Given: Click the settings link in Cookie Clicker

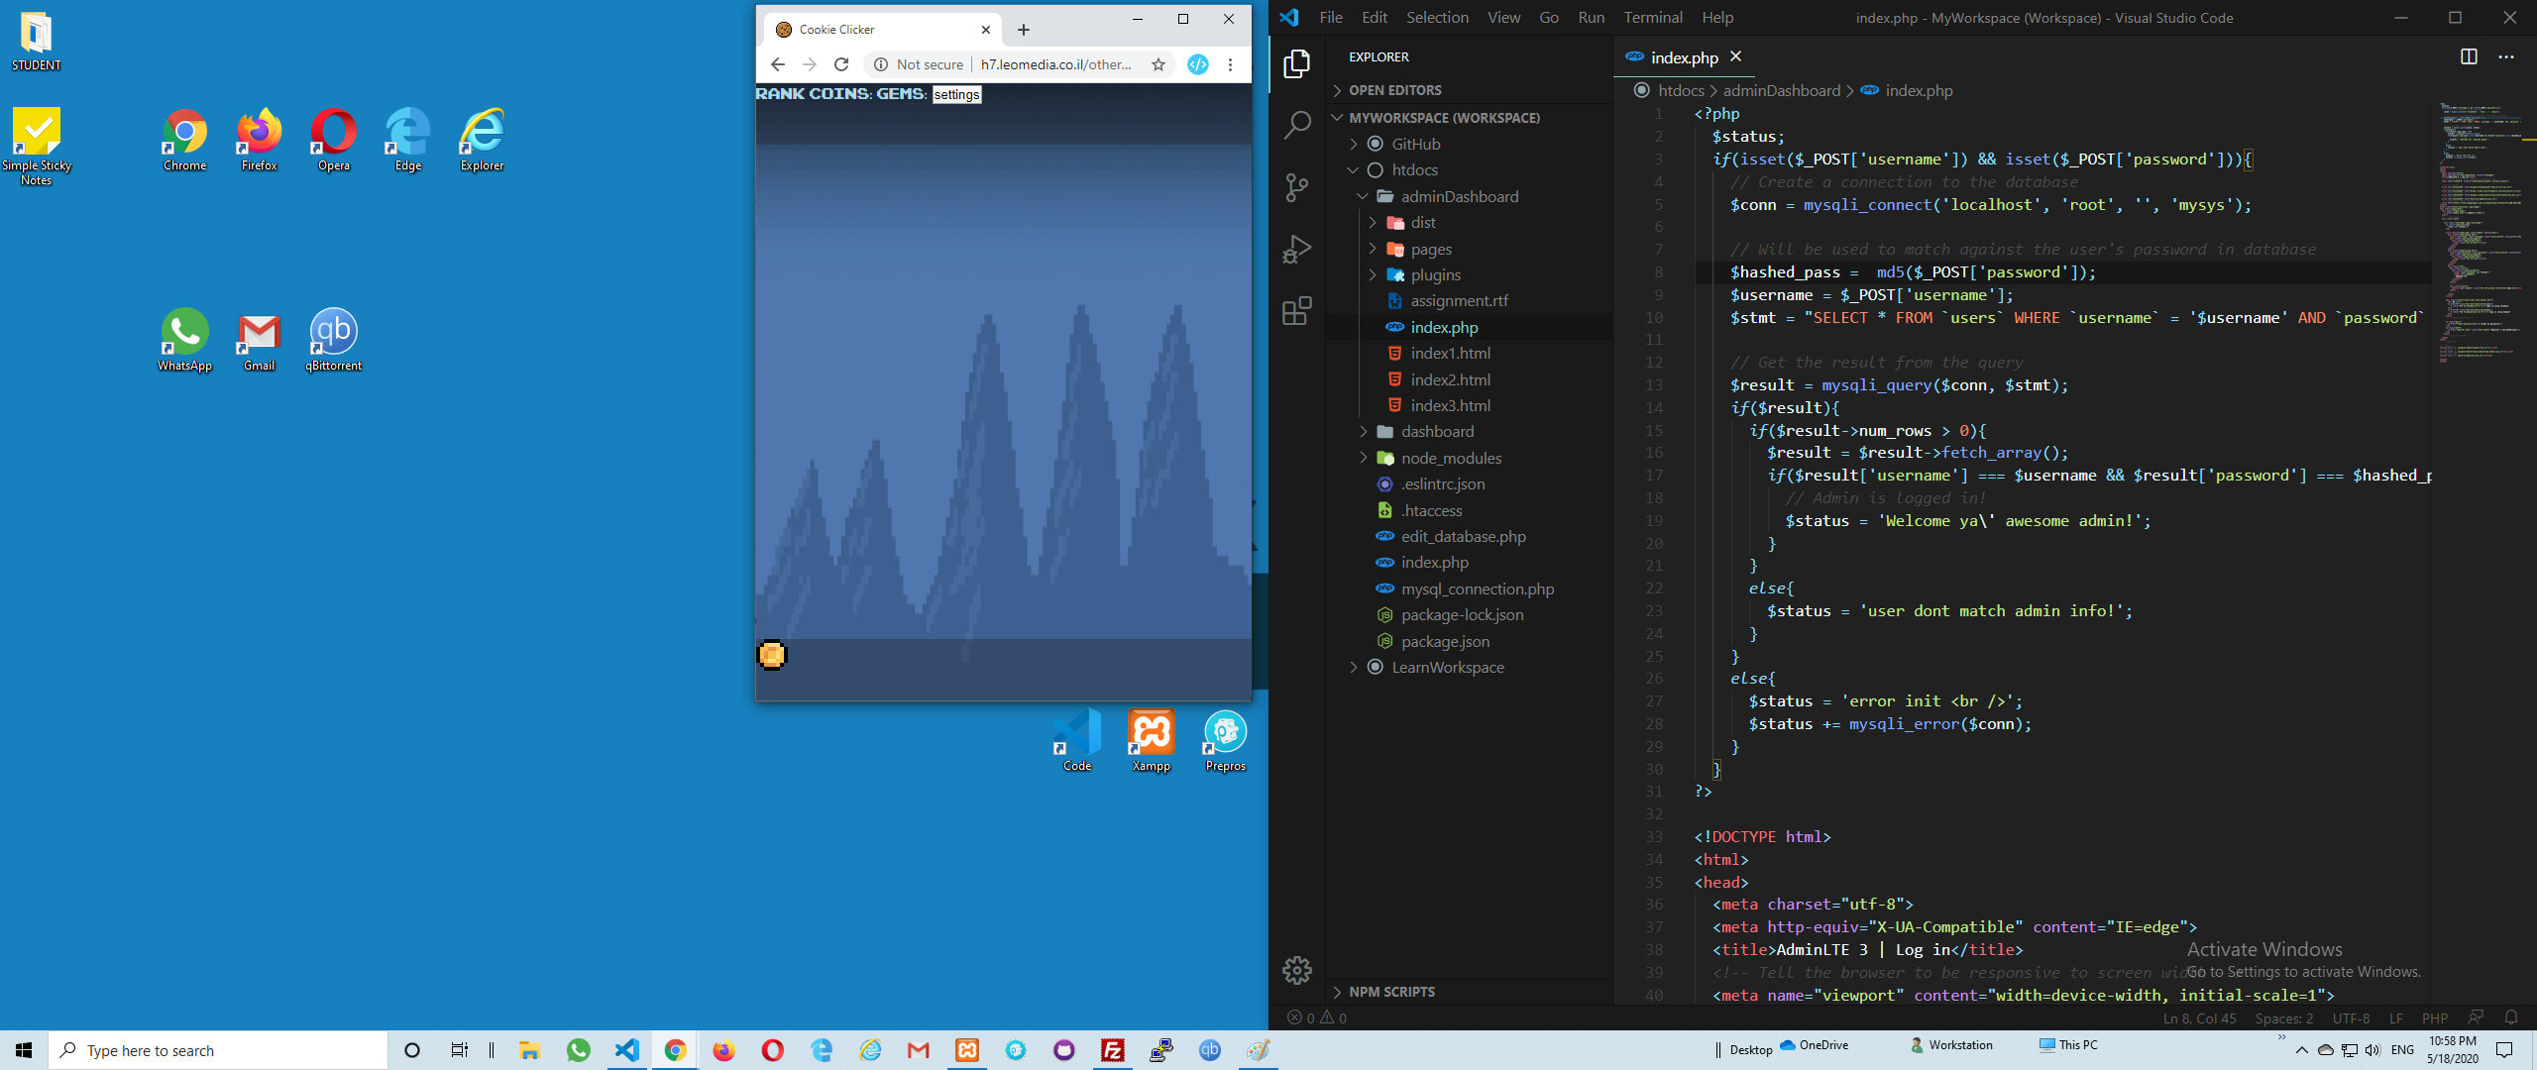Looking at the screenshot, I should pyautogui.click(x=954, y=94).
